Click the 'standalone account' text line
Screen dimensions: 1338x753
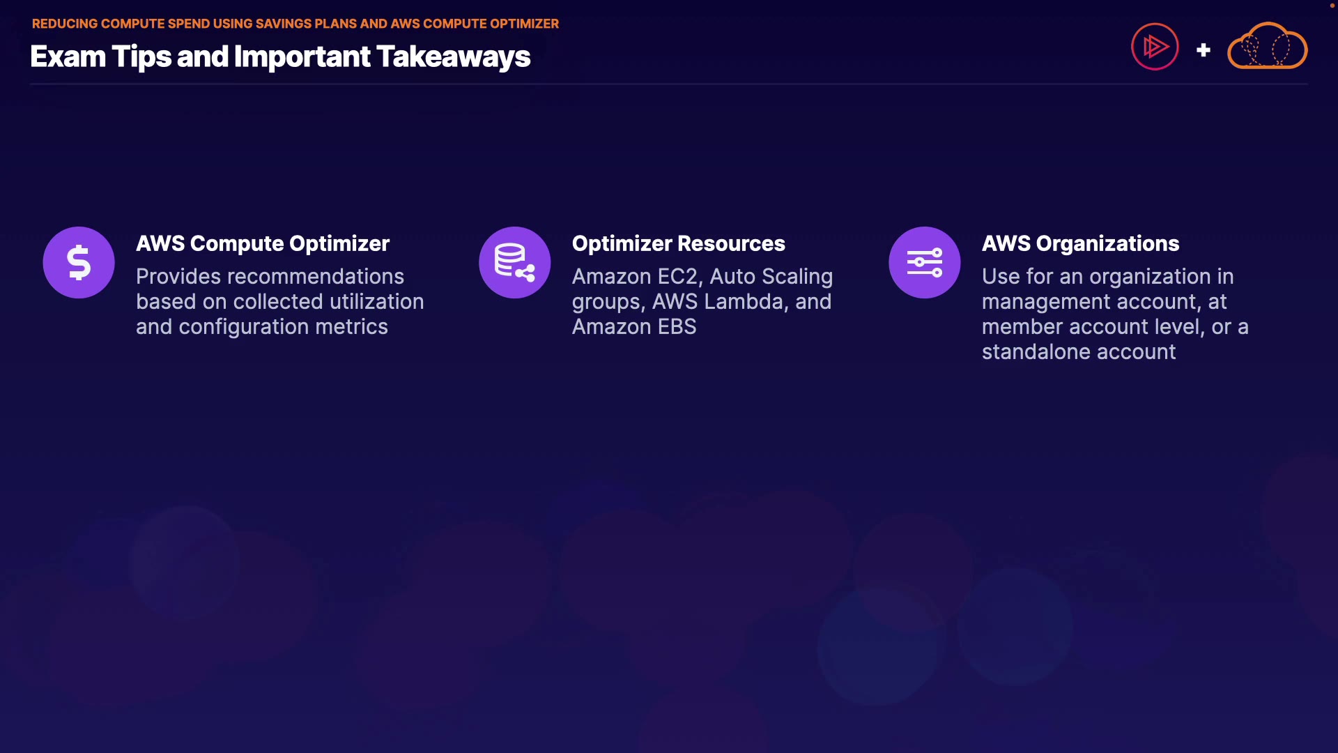1078,352
